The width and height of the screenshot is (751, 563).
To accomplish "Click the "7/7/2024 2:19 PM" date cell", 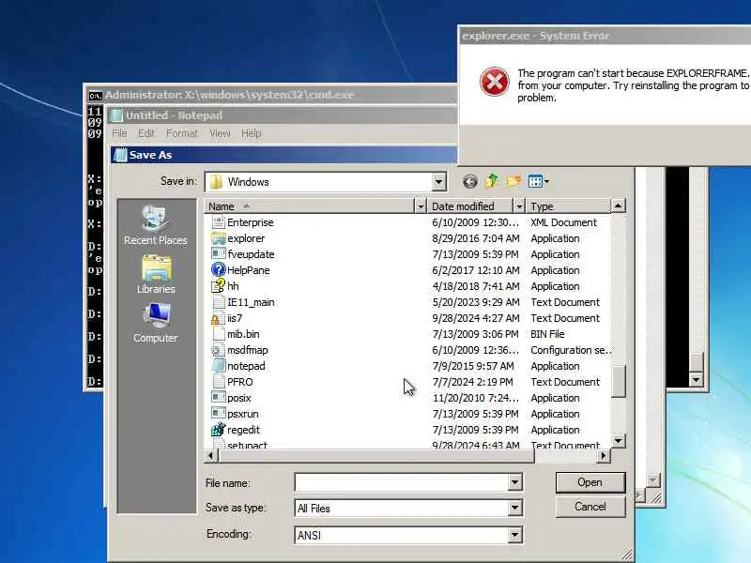I will pyautogui.click(x=472, y=382).
